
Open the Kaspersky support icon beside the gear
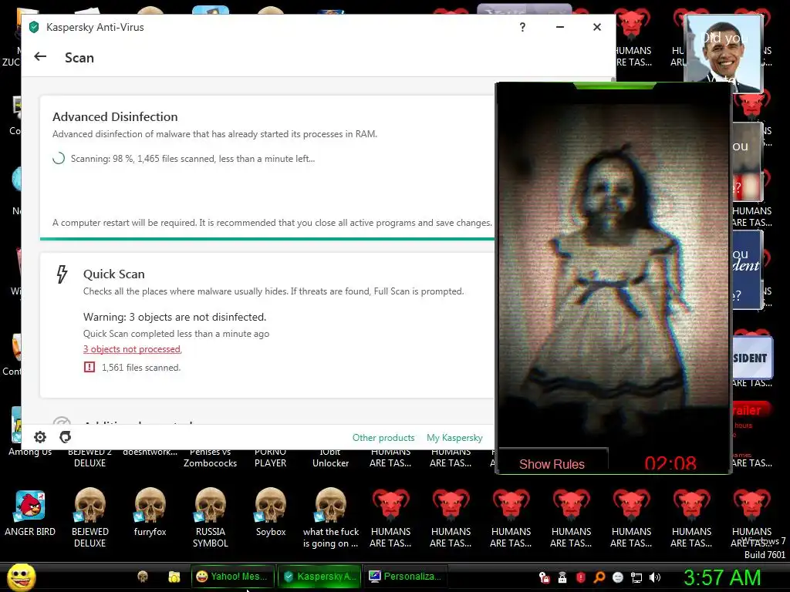pyautogui.click(x=65, y=437)
